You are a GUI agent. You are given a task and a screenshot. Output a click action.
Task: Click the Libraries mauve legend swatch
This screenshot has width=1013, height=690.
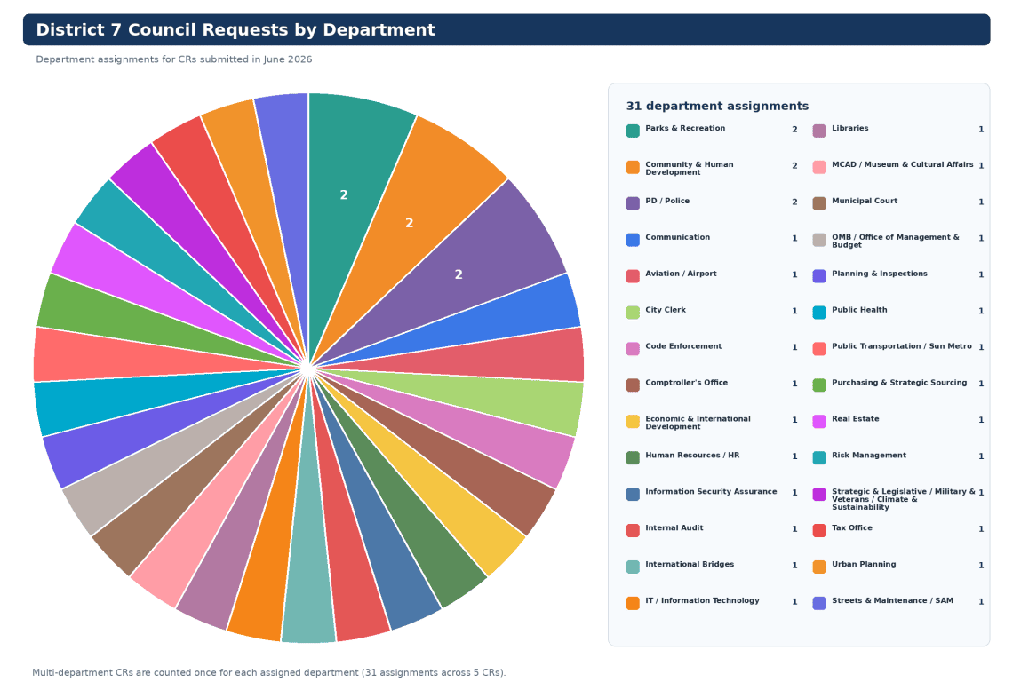819,131
